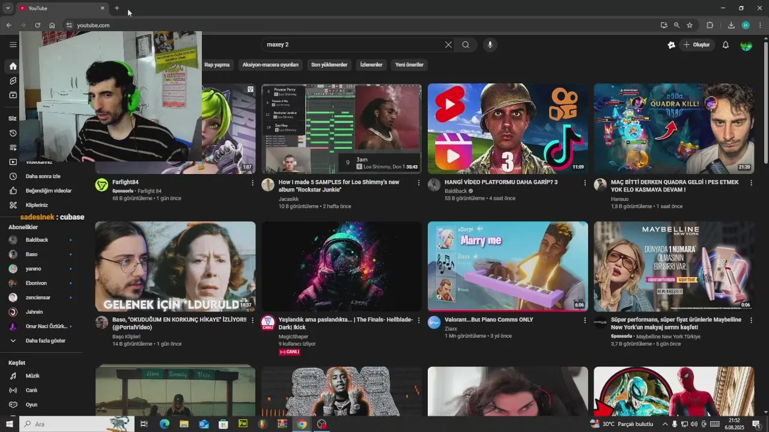Open the YouTube notifications bell
The image size is (769, 432).
click(725, 44)
